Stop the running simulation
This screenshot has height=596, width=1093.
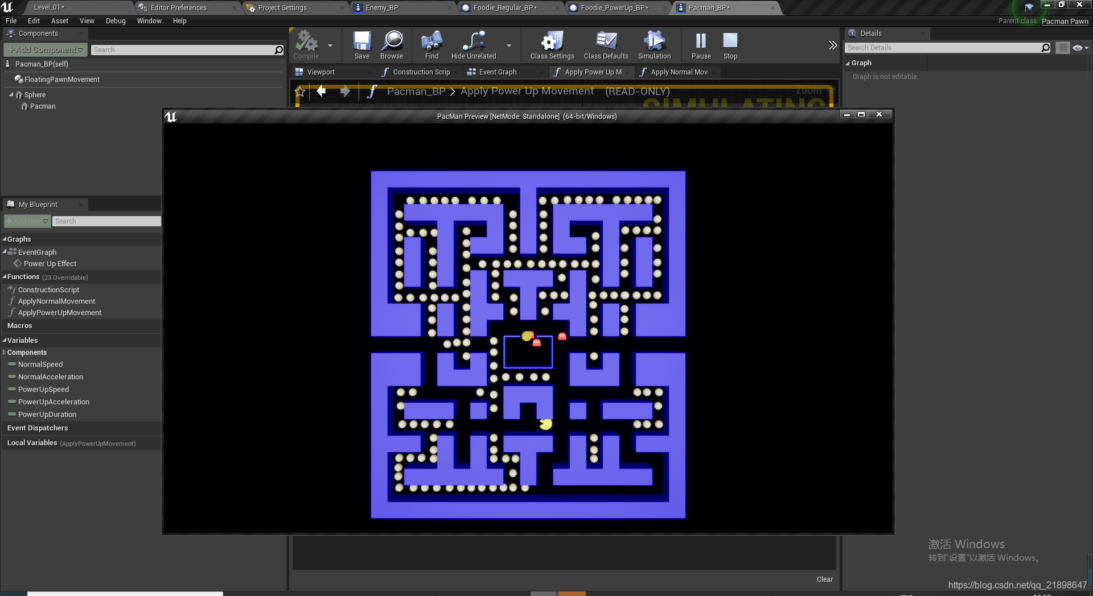point(730,45)
